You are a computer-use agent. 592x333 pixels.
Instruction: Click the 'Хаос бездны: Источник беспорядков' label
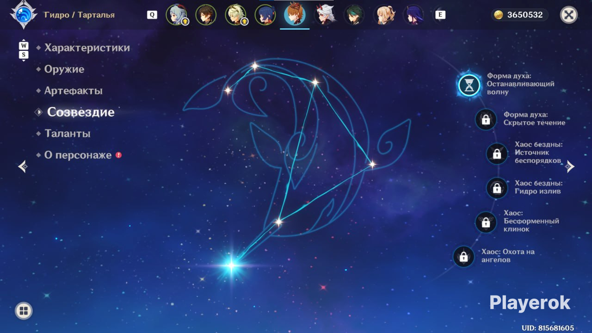(539, 153)
